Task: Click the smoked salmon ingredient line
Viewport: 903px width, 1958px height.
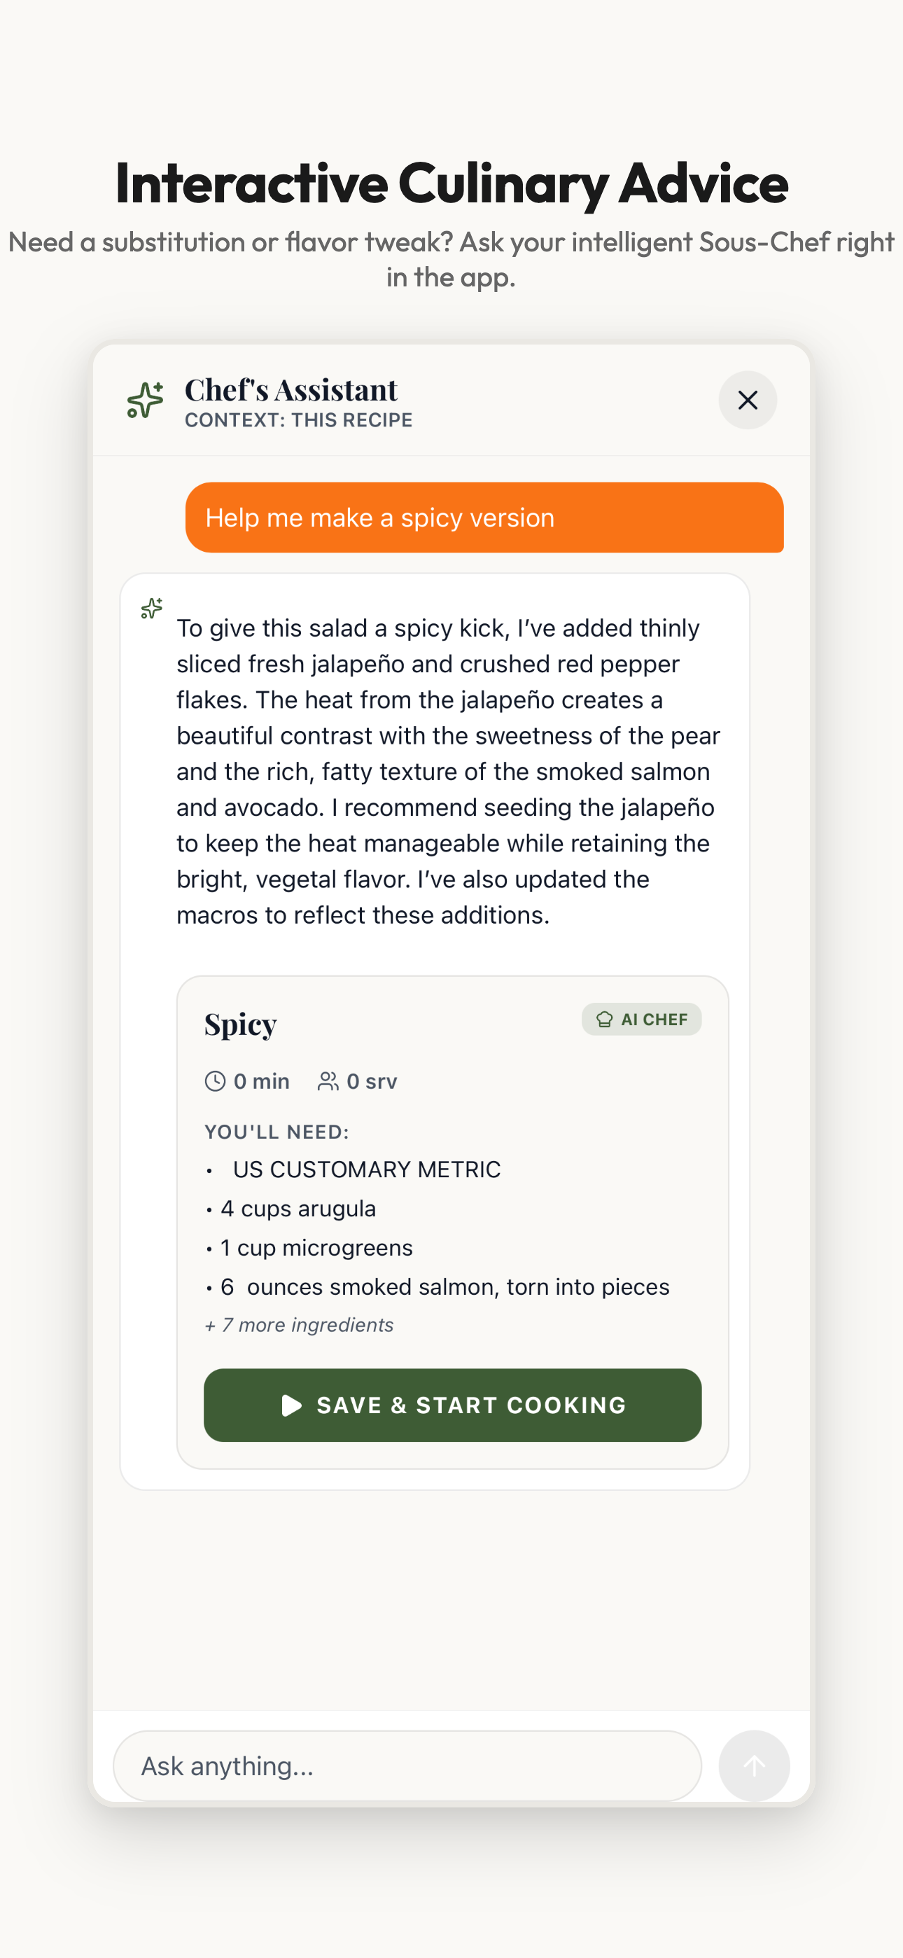Action: click(444, 1287)
